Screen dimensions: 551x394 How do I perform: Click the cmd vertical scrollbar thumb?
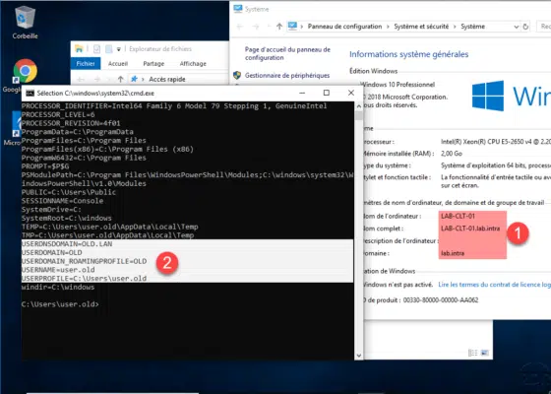[358, 116]
